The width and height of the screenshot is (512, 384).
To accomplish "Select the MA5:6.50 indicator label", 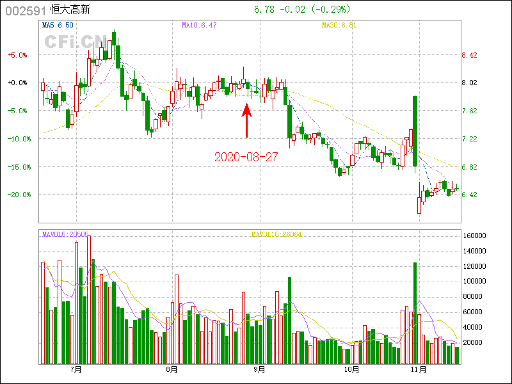I will click(58, 25).
